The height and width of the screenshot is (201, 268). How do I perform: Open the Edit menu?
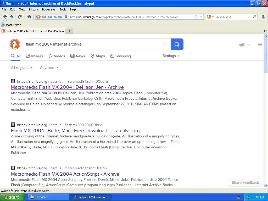click(x=13, y=10)
